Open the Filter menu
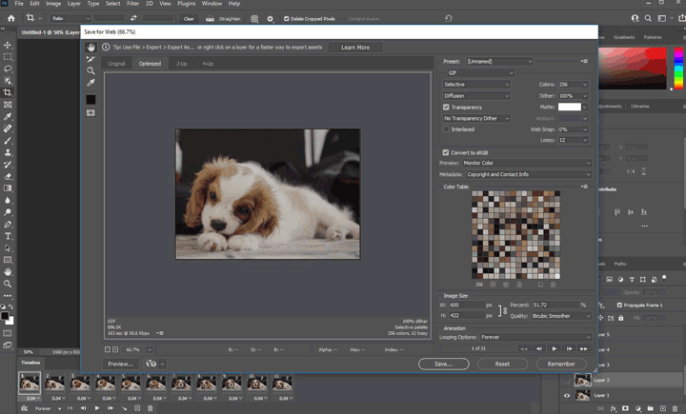This screenshot has height=414, width=686. (132, 4)
